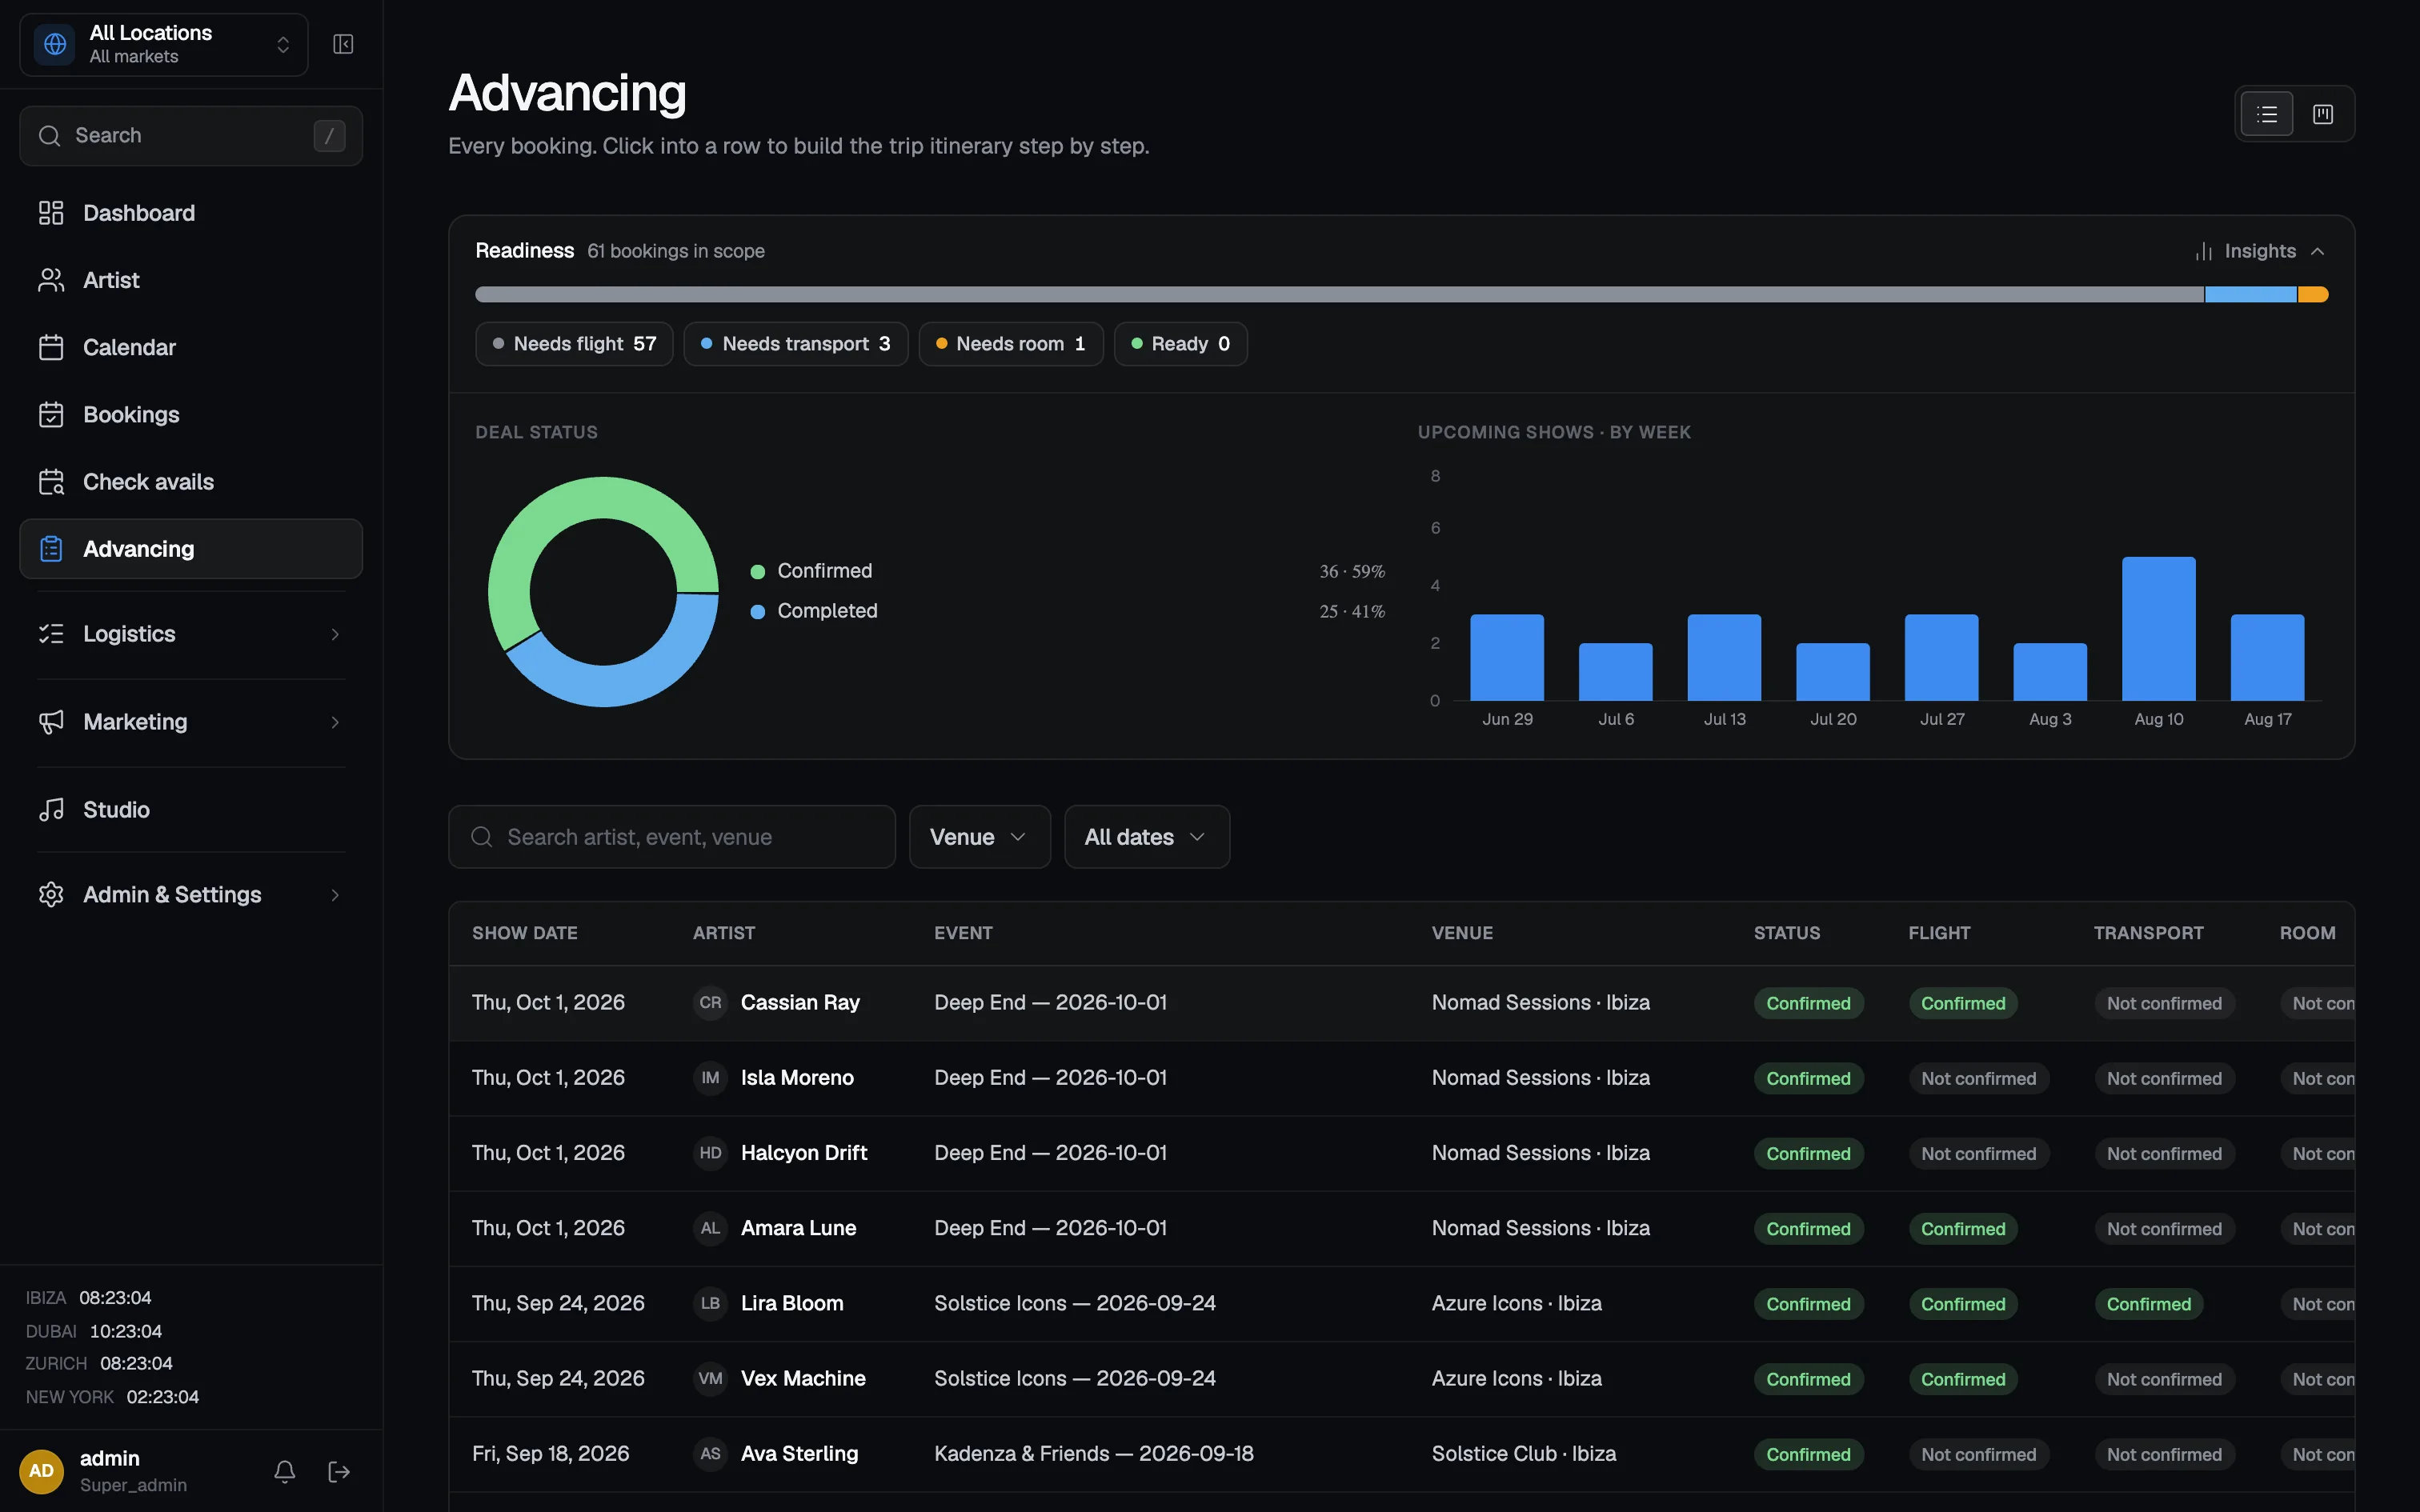Image resolution: width=2420 pixels, height=1512 pixels.
Task: Click the Artist people icon
Action: pos(51,280)
